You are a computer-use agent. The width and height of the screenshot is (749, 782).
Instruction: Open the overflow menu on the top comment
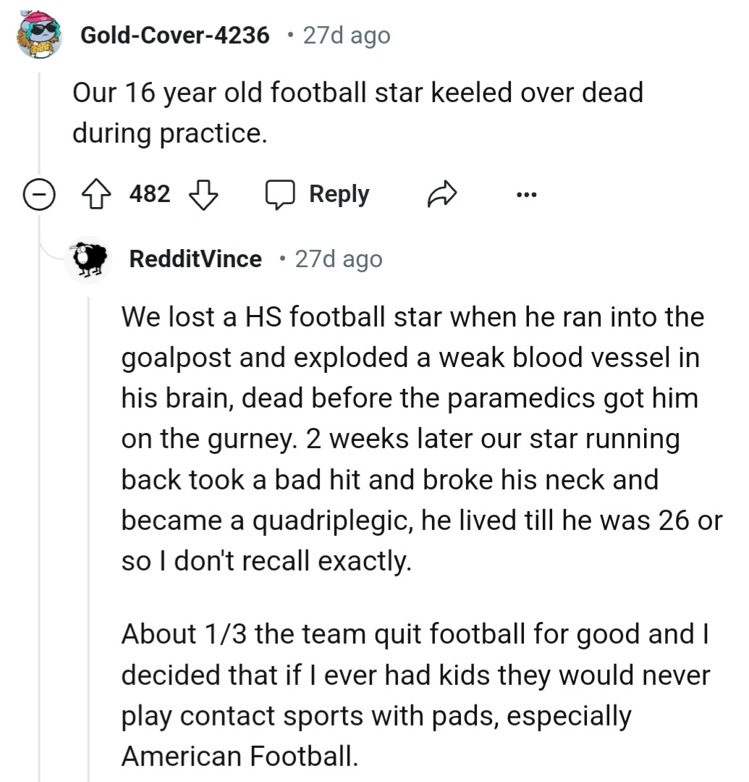click(527, 193)
